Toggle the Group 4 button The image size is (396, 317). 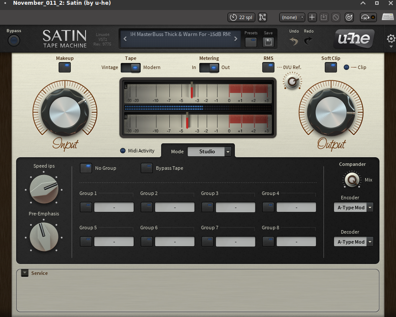coord(268,207)
